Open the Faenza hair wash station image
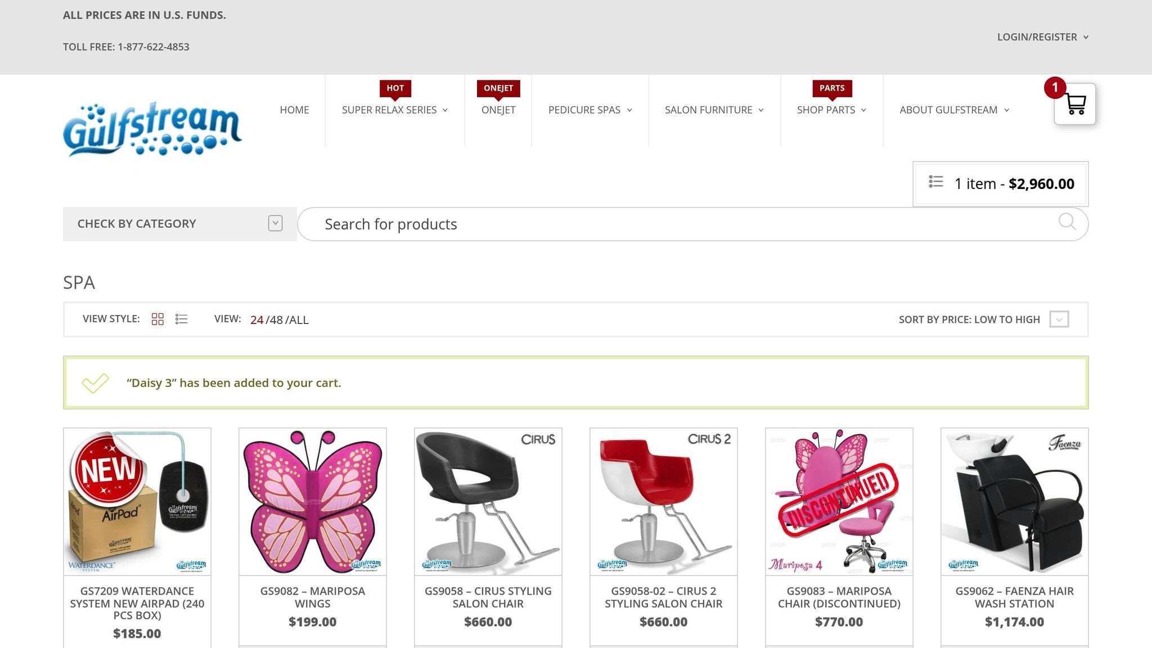Screen dimensions: 1152x648 point(1015,502)
